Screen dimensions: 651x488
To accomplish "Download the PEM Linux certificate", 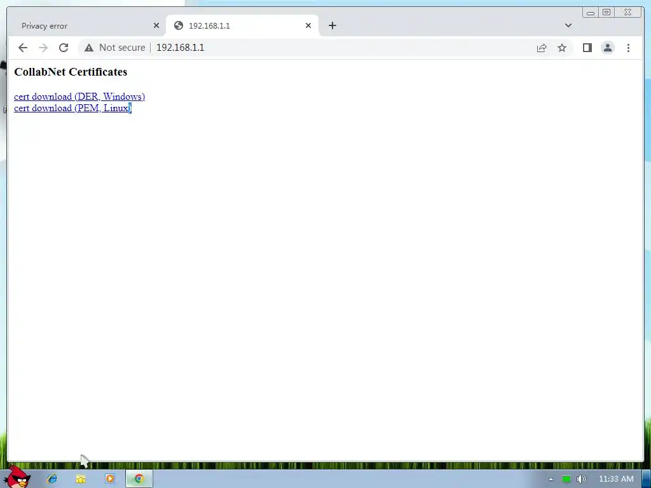I will coord(72,108).
